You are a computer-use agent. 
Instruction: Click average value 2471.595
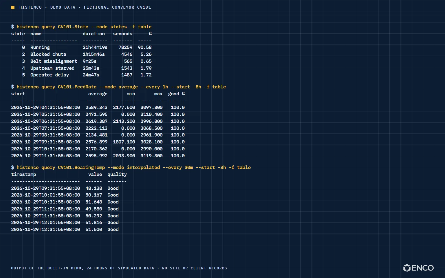[x=97, y=114]
